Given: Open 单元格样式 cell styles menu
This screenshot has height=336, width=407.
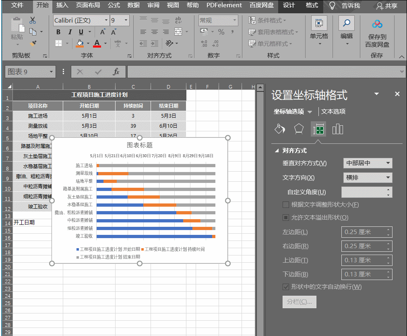Looking at the screenshot, I should pos(270,44).
